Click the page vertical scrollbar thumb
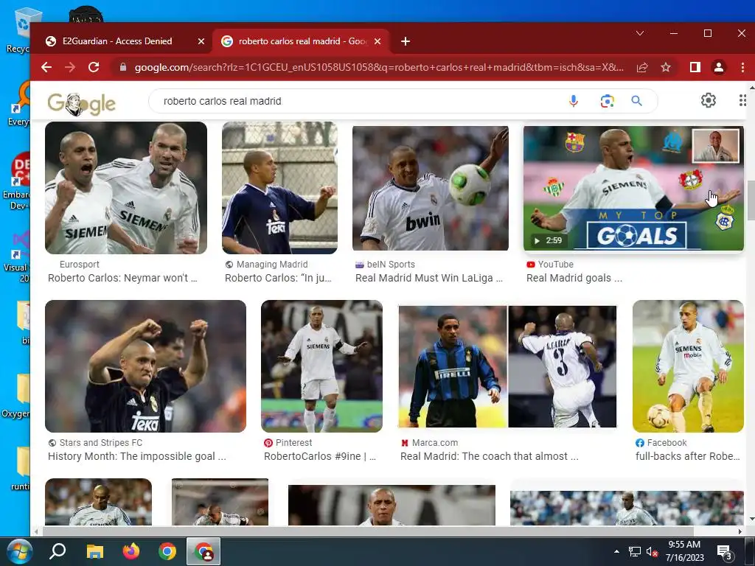The height and width of the screenshot is (566, 755). [751, 200]
